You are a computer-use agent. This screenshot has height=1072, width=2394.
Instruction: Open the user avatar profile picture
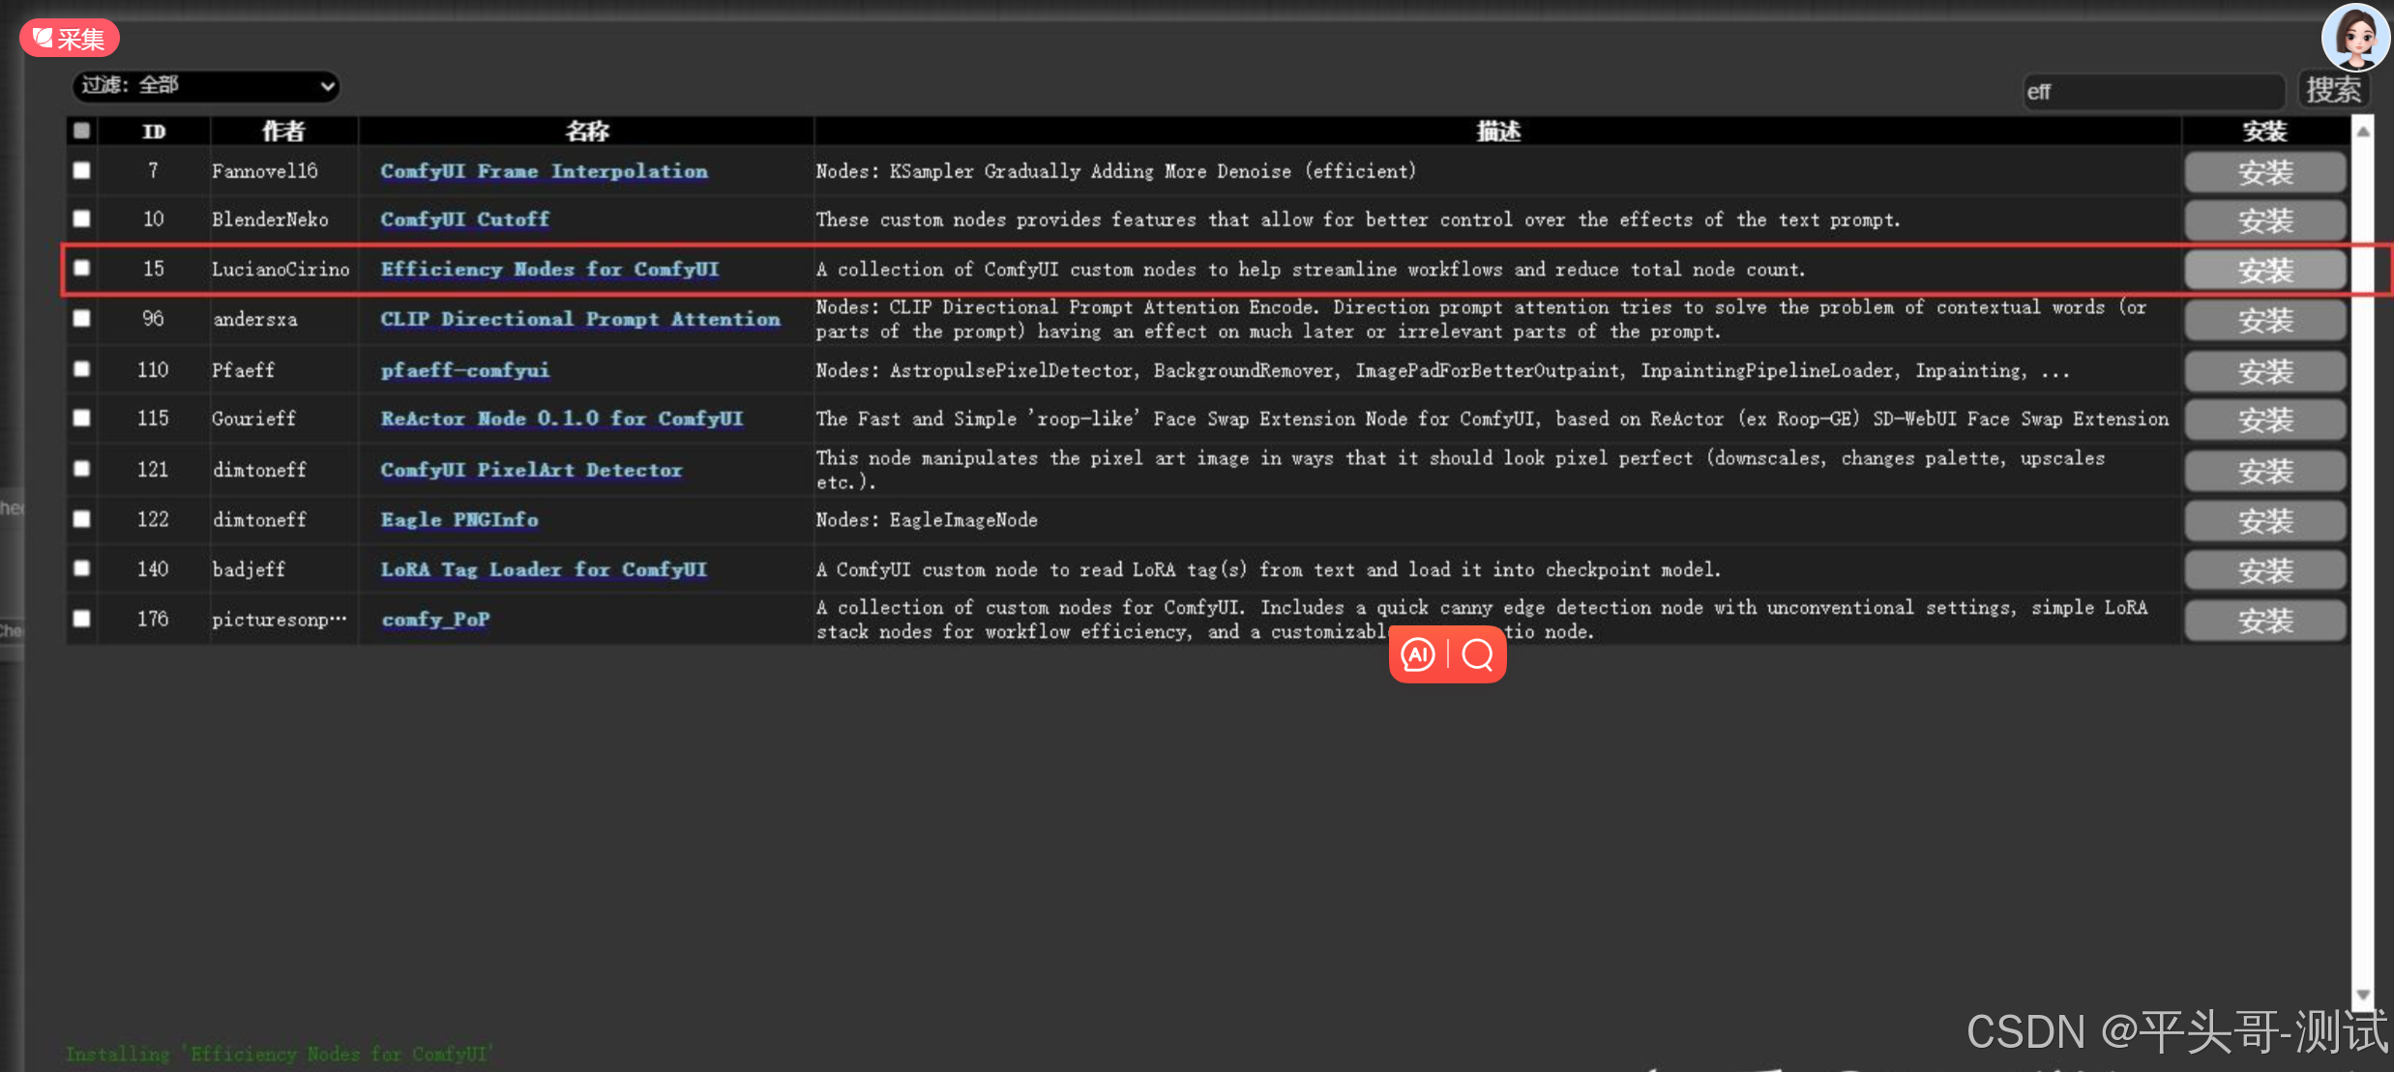(x=2354, y=37)
